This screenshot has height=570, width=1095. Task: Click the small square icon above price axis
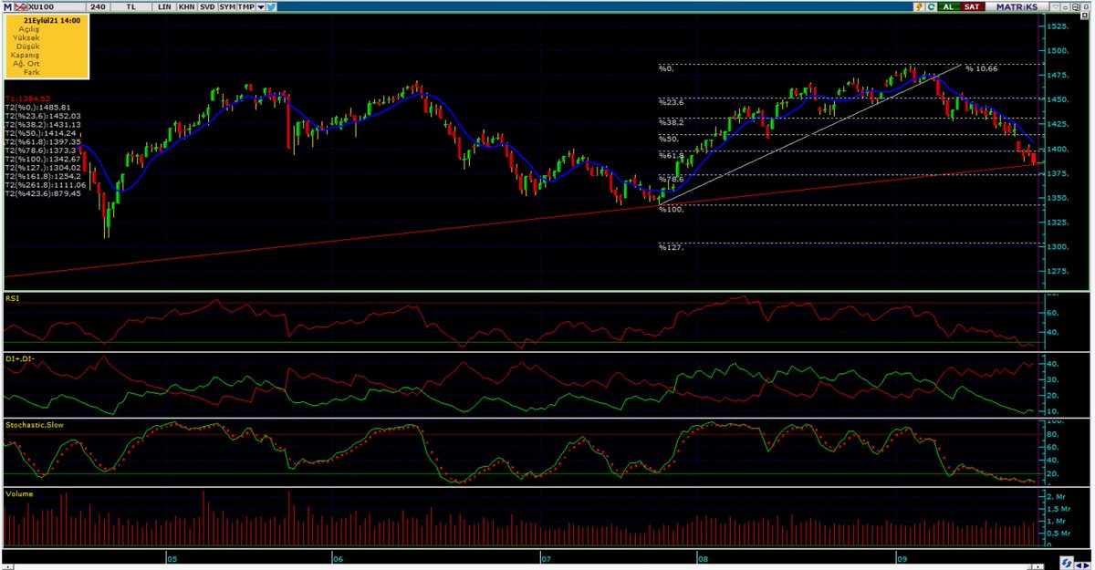(1085, 16)
